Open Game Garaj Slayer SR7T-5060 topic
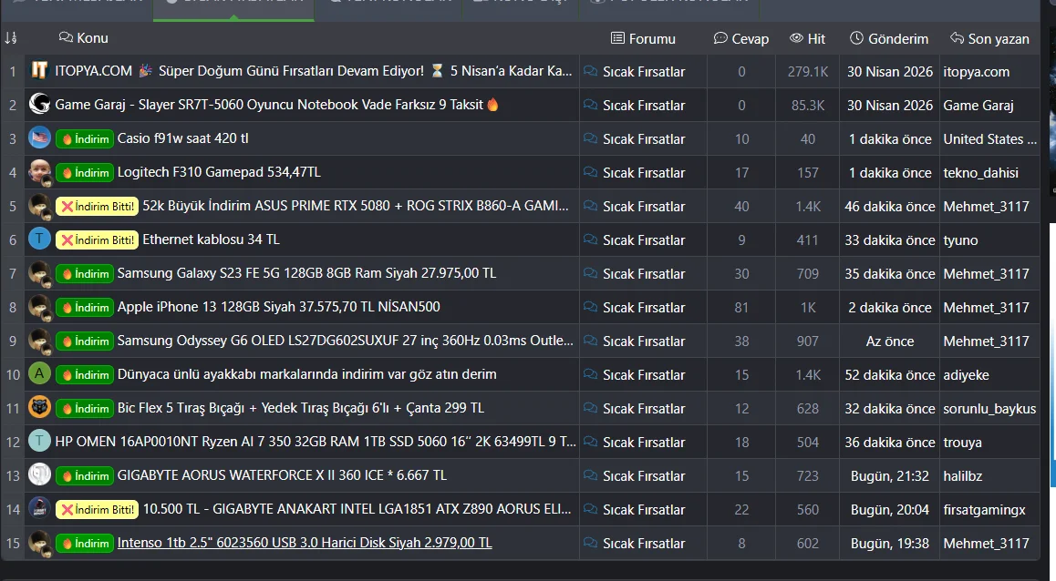1056x581 pixels. pyautogui.click(x=276, y=104)
